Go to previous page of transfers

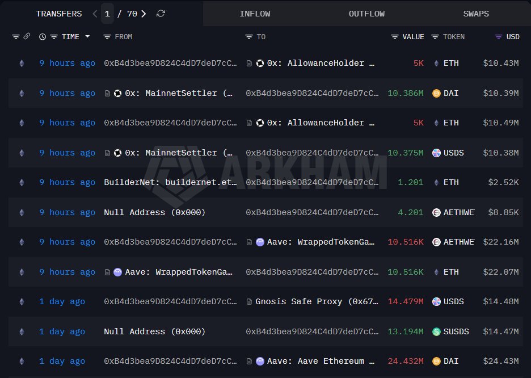click(x=95, y=14)
